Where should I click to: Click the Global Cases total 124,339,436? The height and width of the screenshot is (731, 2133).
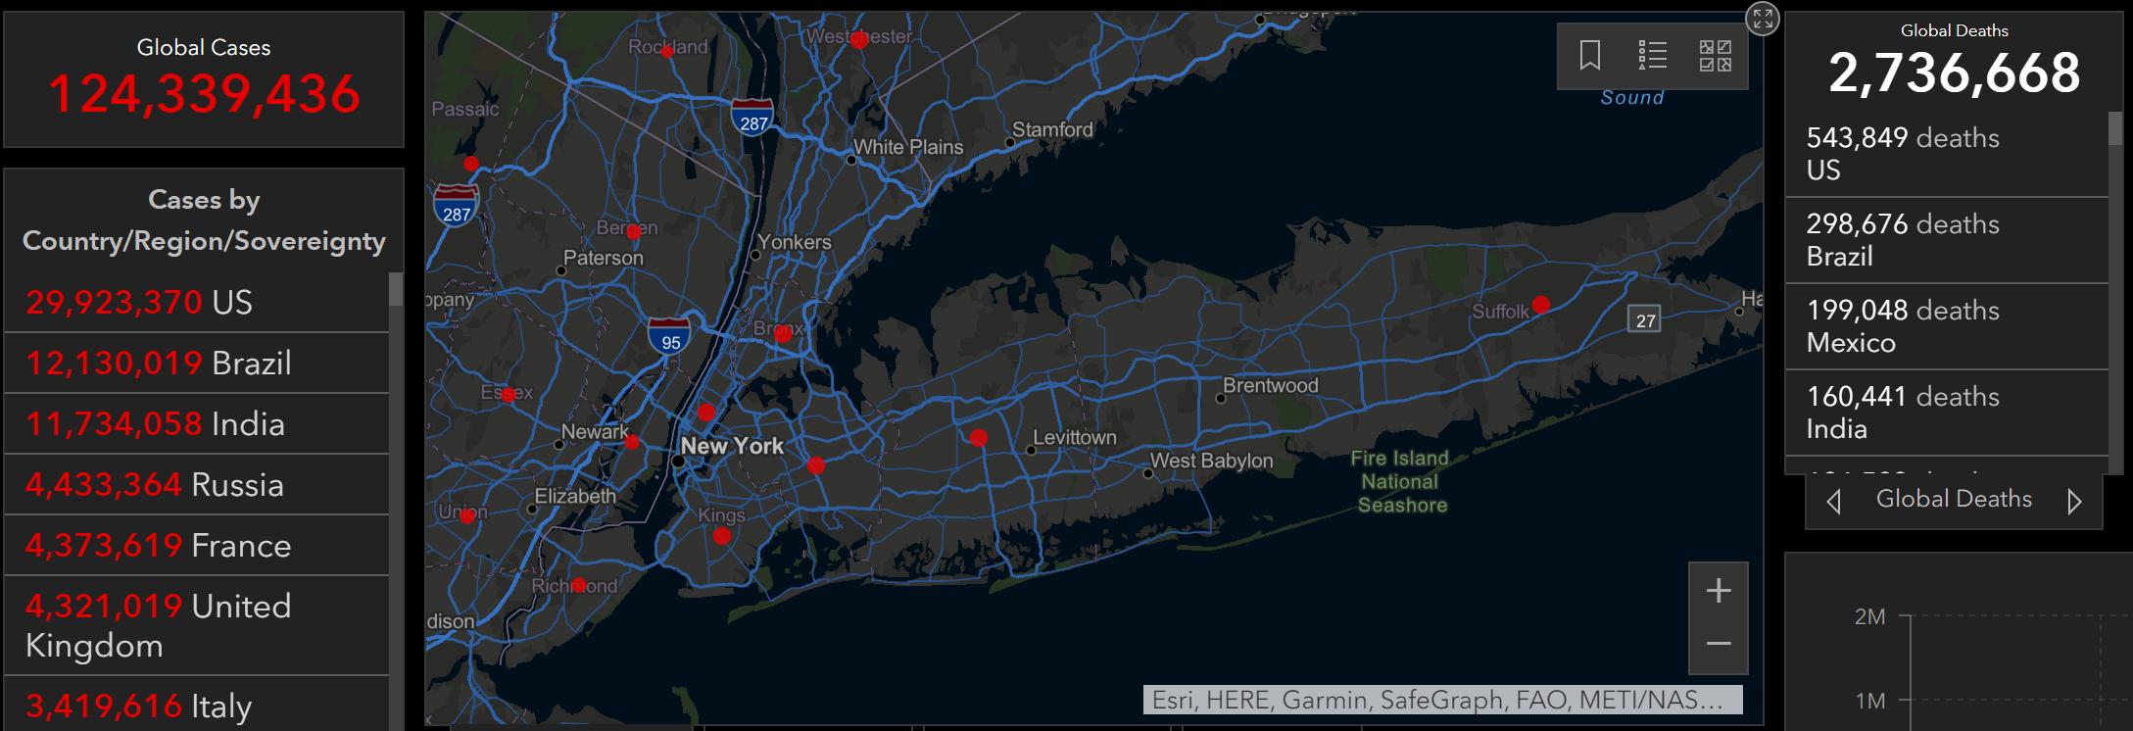204,95
